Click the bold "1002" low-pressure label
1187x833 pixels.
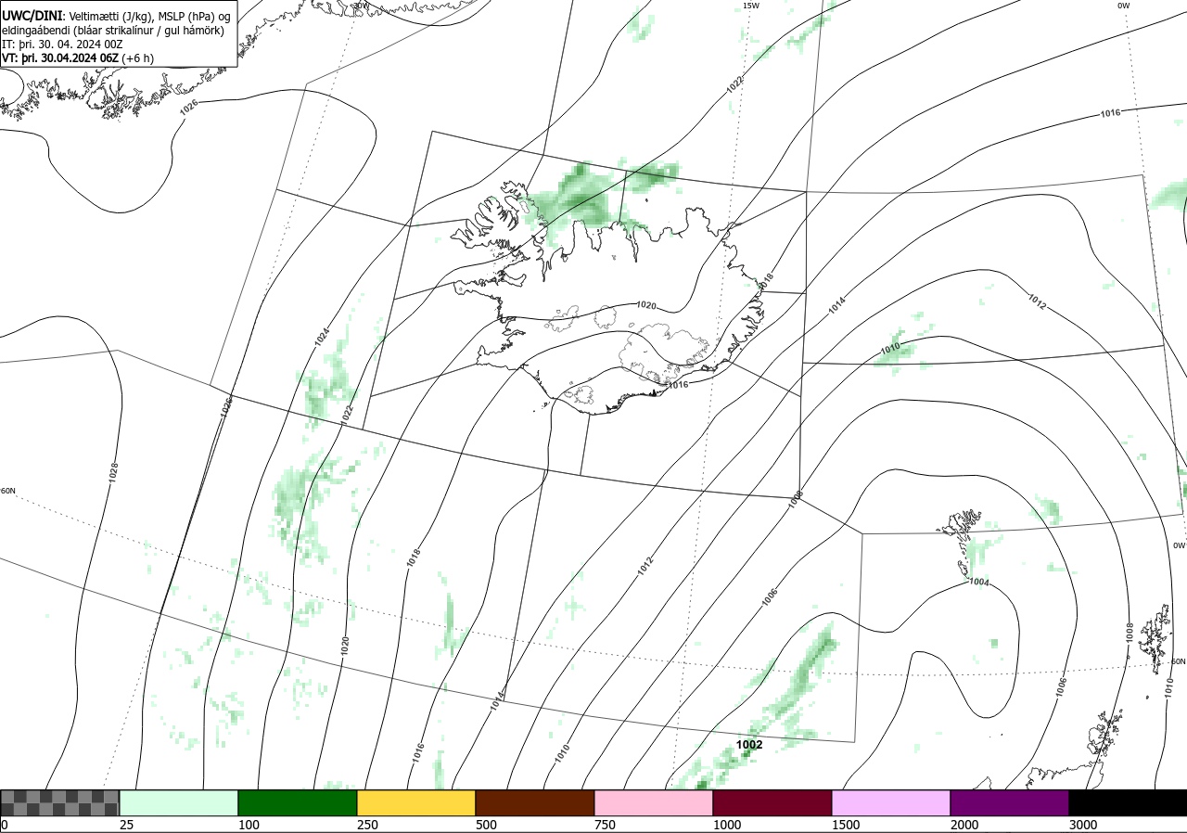[x=749, y=745]
